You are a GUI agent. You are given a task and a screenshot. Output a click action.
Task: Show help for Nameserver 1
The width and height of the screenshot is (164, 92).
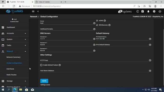(x=94, y=39)
